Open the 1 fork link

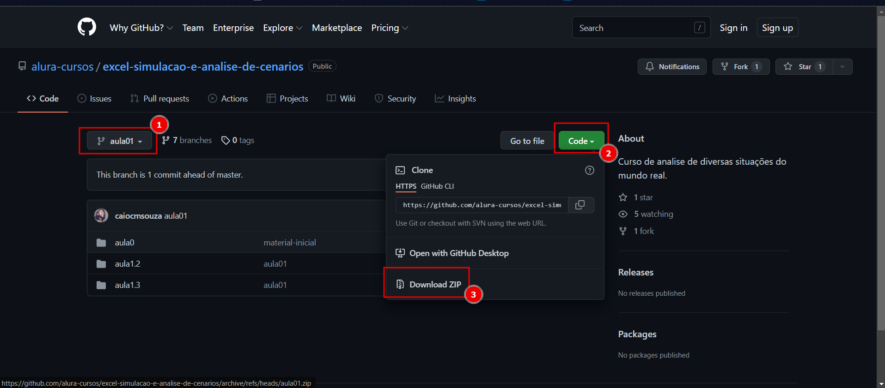pyautogui.click(x=636, y=231)
